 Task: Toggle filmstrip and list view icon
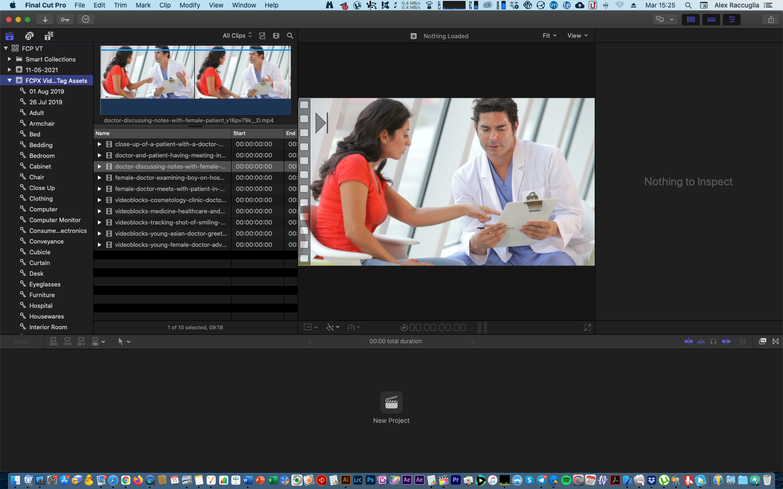click(262, 36)
